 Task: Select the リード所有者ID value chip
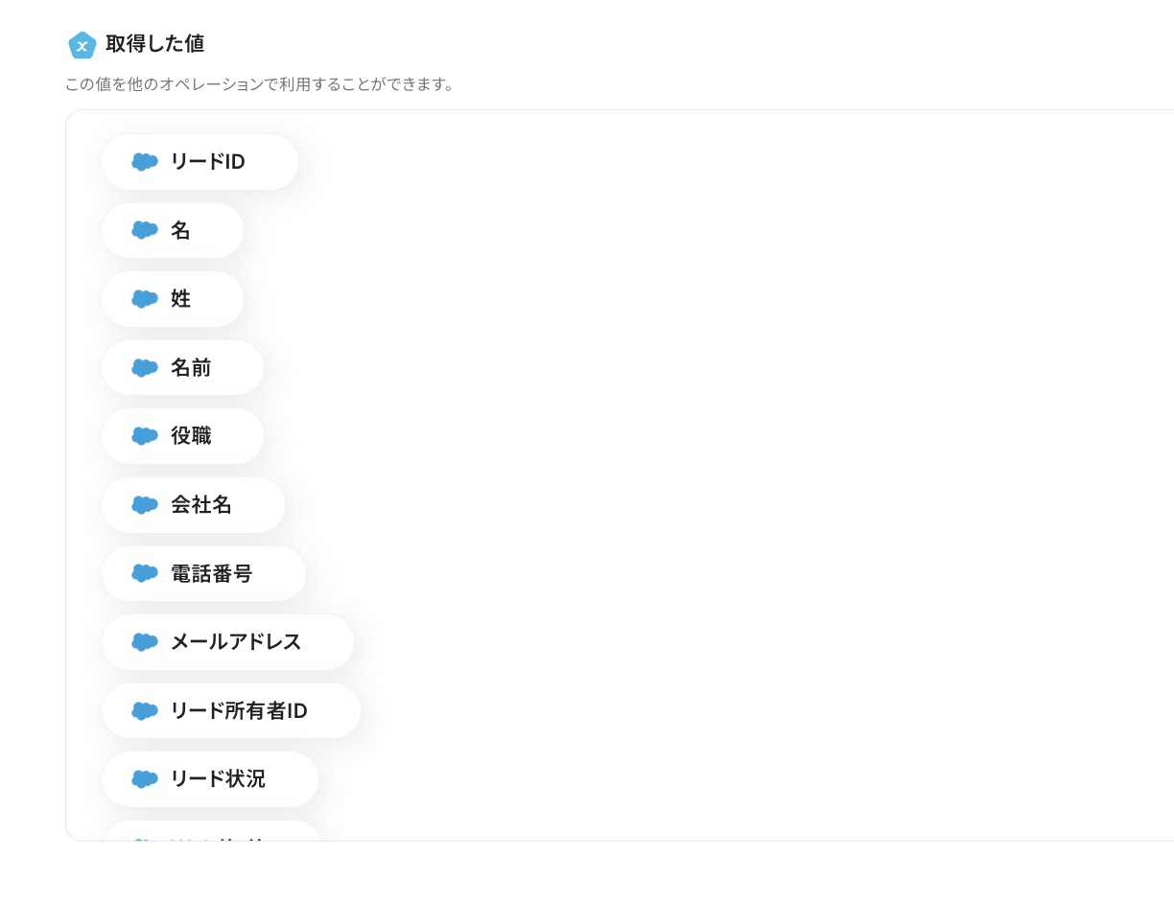pyautogui.click(x=239, y=711)
